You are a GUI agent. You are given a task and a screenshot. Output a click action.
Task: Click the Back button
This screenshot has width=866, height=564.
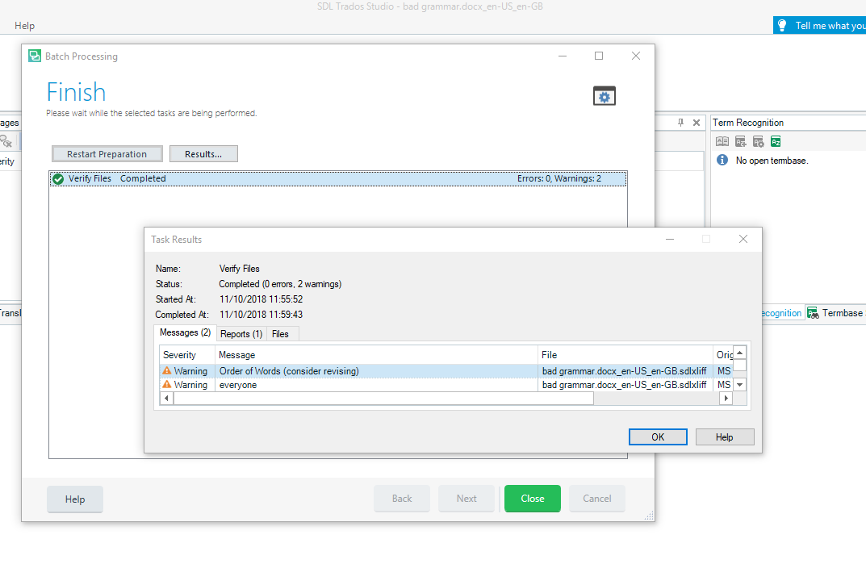(402, 499)
